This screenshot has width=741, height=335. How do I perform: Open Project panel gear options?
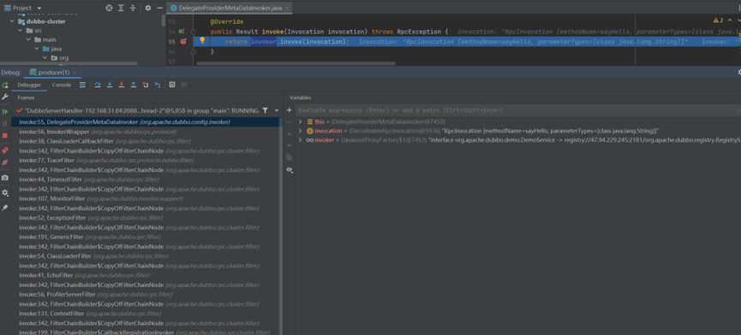tap(148, 8)
